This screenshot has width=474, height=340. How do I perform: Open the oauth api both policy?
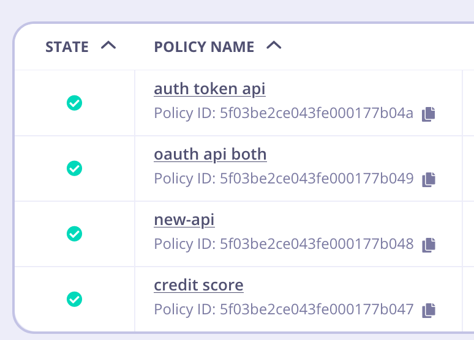click(x=210, y=155)
